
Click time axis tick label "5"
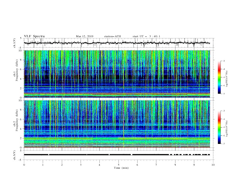[x=118, y=165]
